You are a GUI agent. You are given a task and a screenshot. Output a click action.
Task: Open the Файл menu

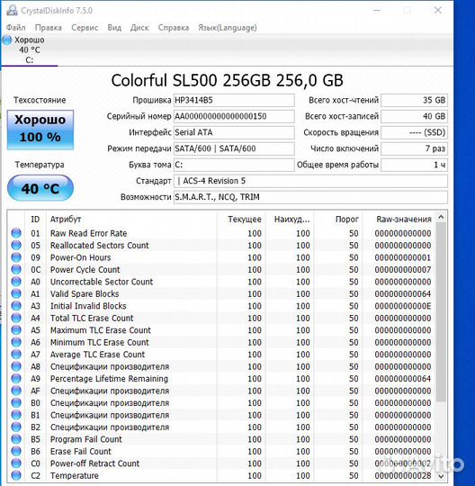[x=16, y=28]
